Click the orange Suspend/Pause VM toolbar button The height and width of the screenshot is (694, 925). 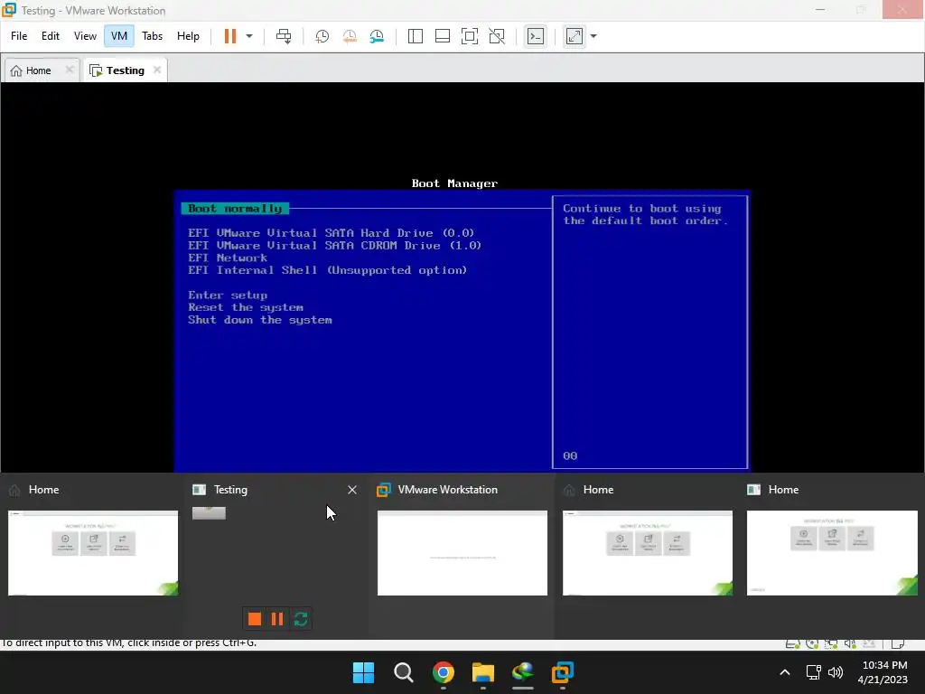(x=230, y=36)
